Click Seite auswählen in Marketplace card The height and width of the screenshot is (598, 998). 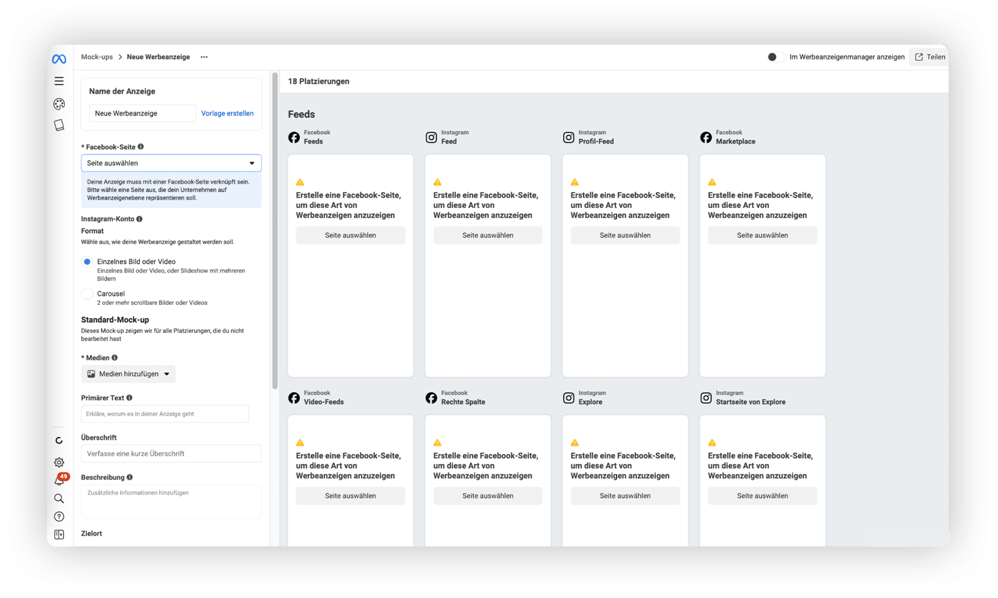tap(762, 236)
